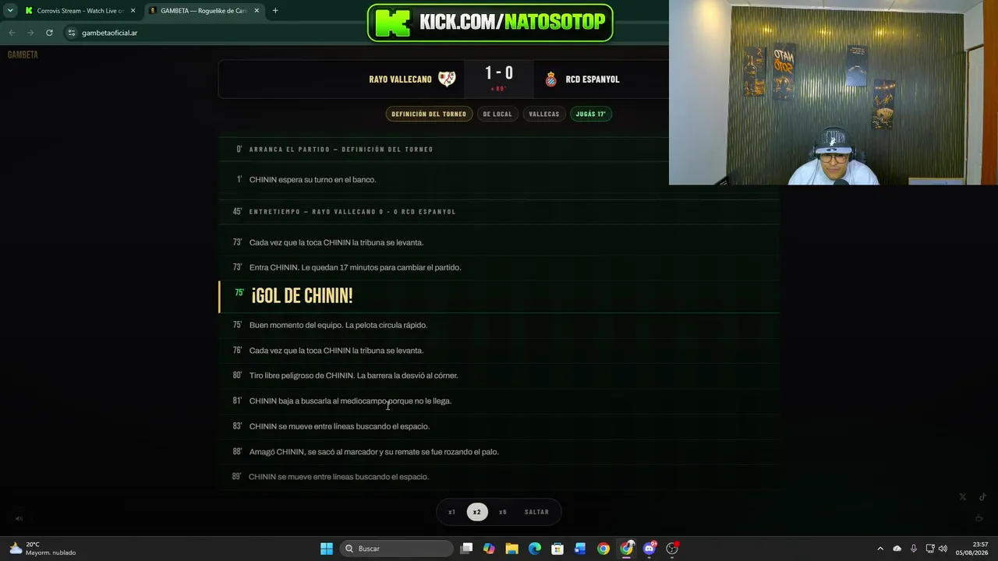Click the 'DEFINICIÓN DEL TORNEO' tag
This screenshot has height=561, width=998.
tap(429, 114)
